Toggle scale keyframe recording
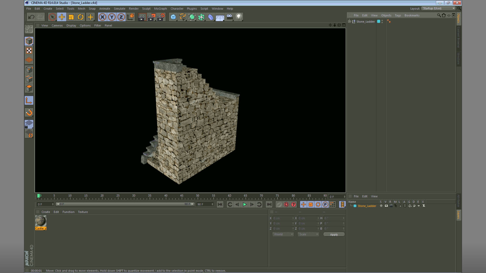 click(x=311, y=204)
